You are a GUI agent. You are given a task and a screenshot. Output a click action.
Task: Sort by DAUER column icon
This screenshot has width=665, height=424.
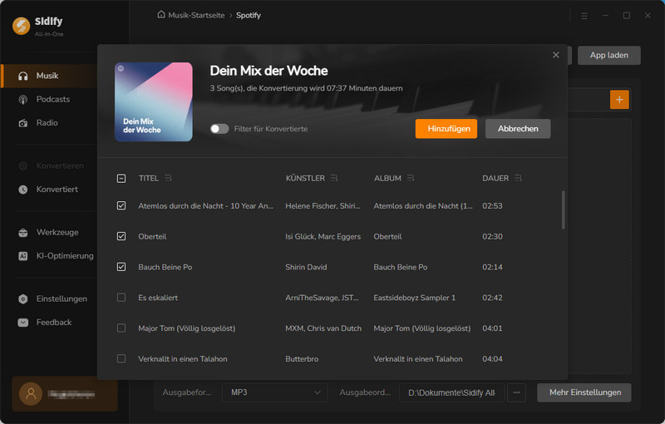pos(518,178)
